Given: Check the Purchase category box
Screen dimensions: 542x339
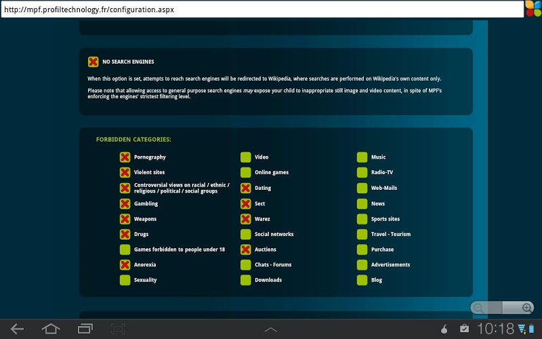Looking at the screenshot, I should 362,250.
